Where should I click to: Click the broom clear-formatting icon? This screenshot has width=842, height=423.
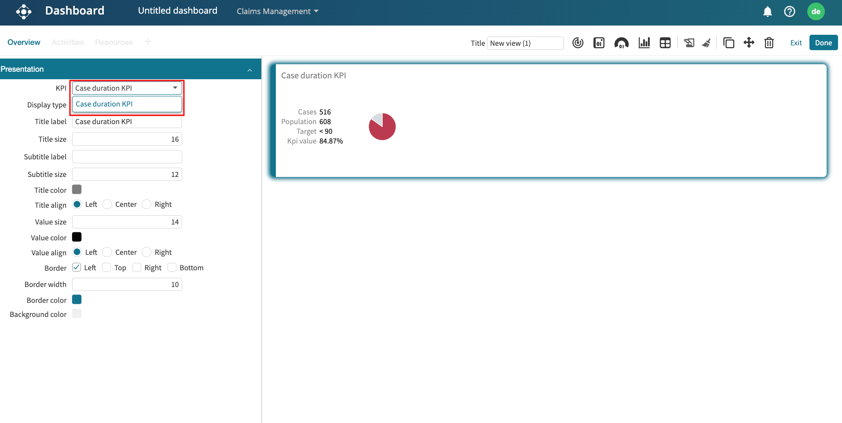(707, 43)
